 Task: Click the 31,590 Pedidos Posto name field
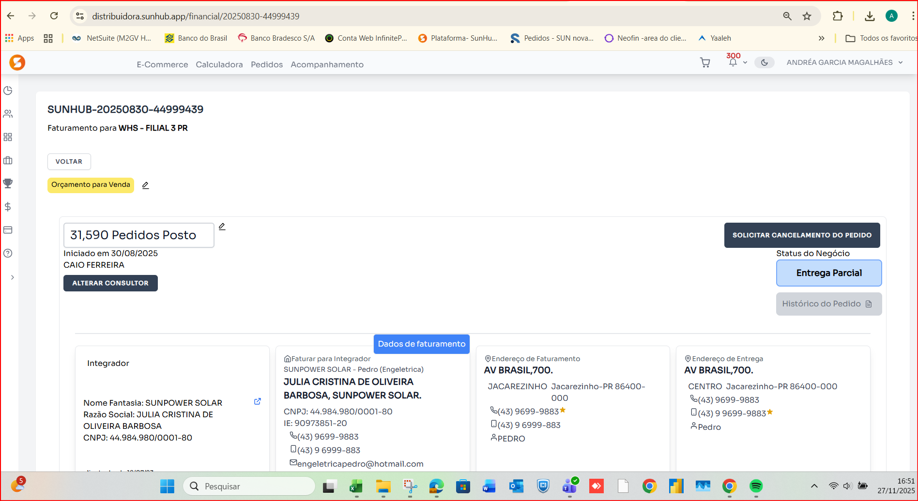point(138,235)
